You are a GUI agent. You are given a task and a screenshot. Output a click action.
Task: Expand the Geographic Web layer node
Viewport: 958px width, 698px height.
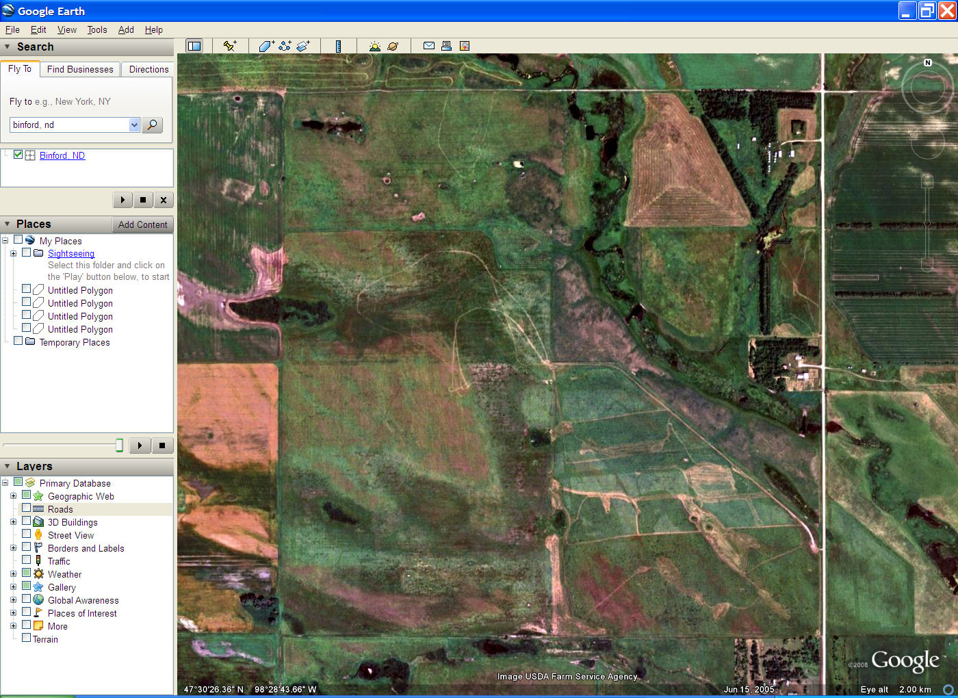13,496
